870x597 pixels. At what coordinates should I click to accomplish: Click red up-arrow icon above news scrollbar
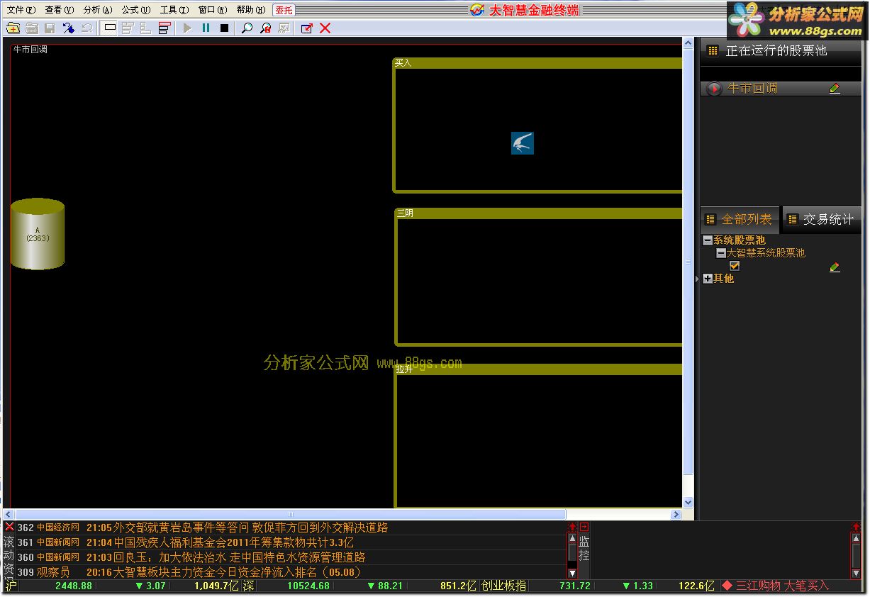click(x=572, y=527)
